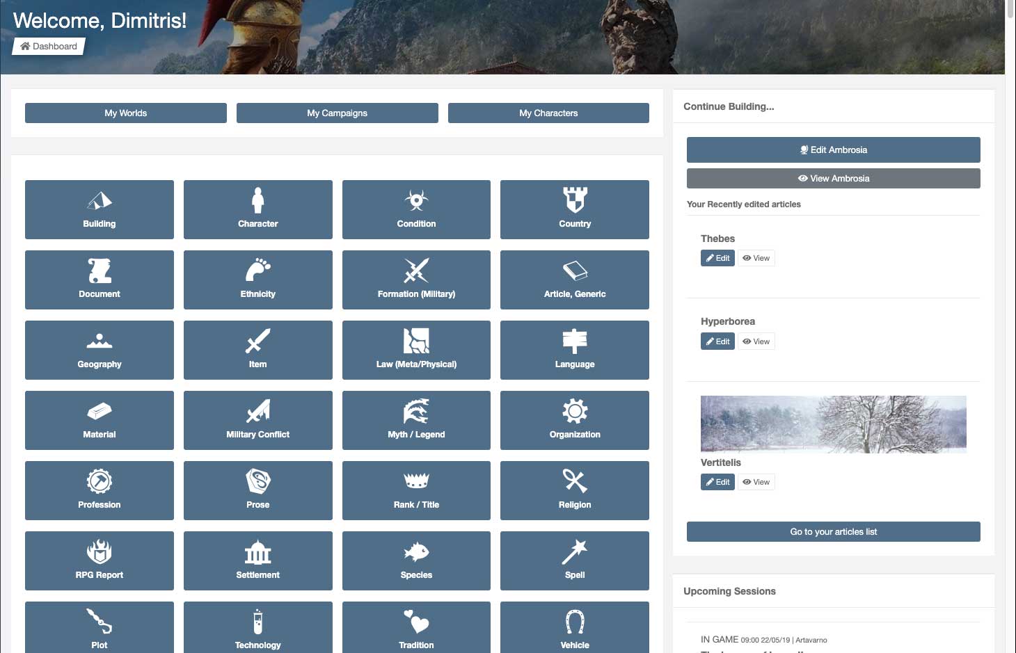The width and height of the screenshot is (1016, 653).
Task: Create a new Spell article
Action: [x=574, y=561]
